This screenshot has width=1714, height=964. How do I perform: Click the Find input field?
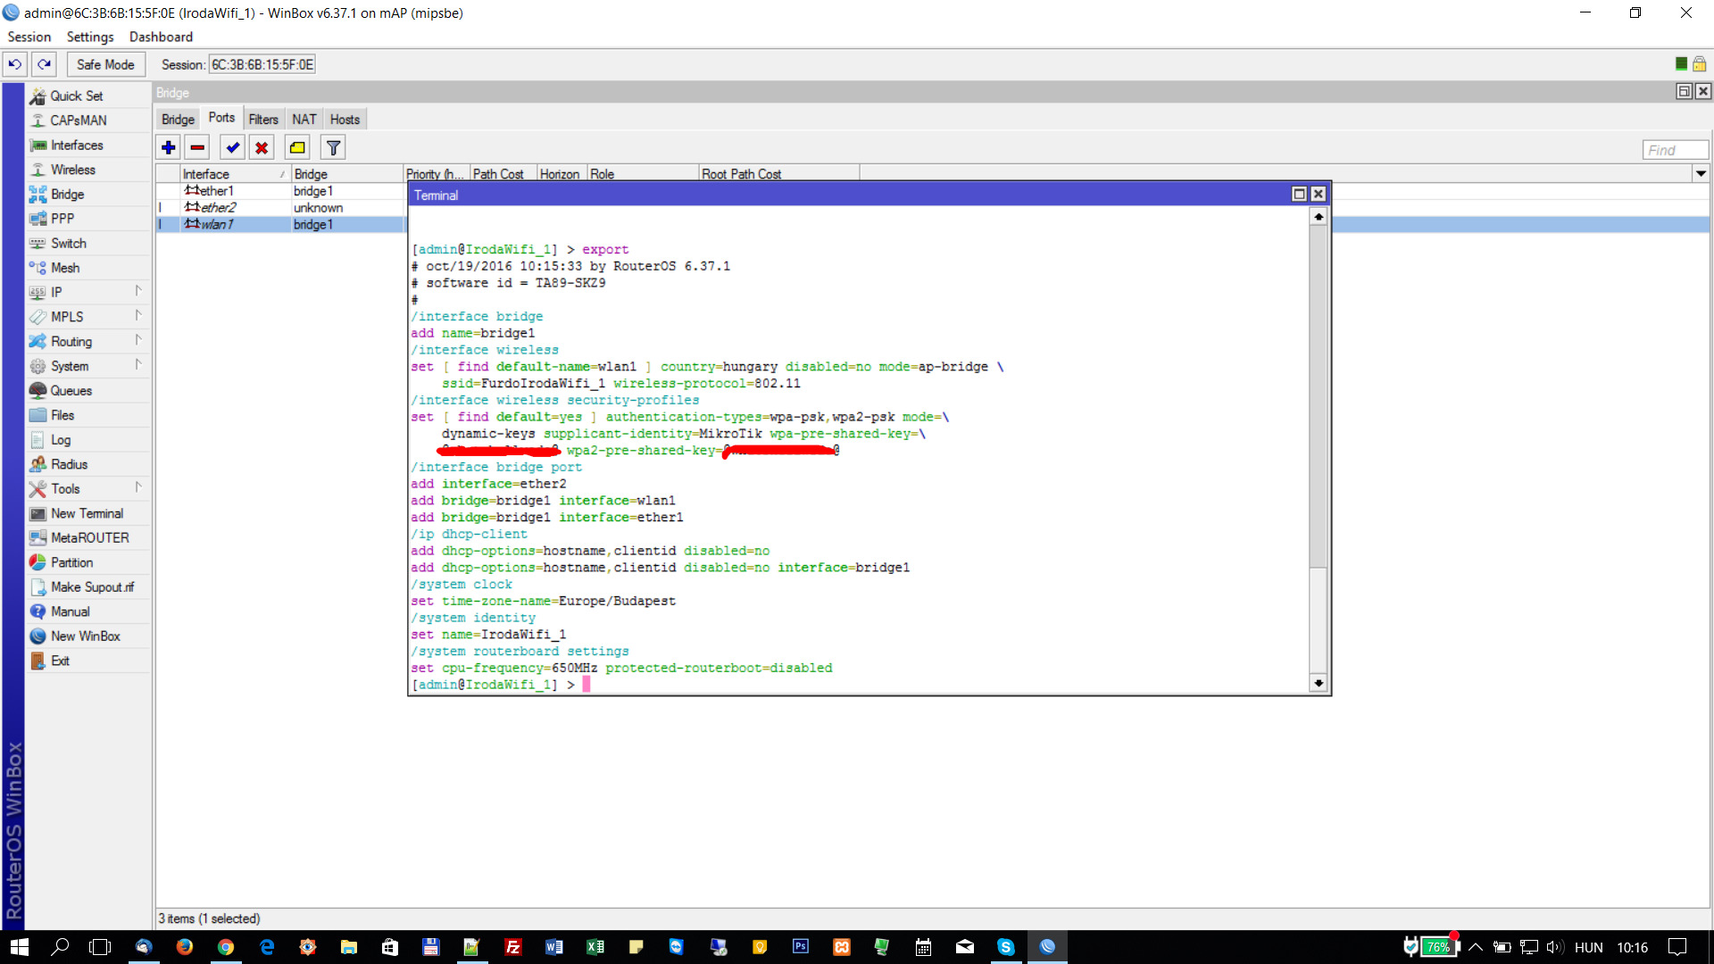point(1675,150)
